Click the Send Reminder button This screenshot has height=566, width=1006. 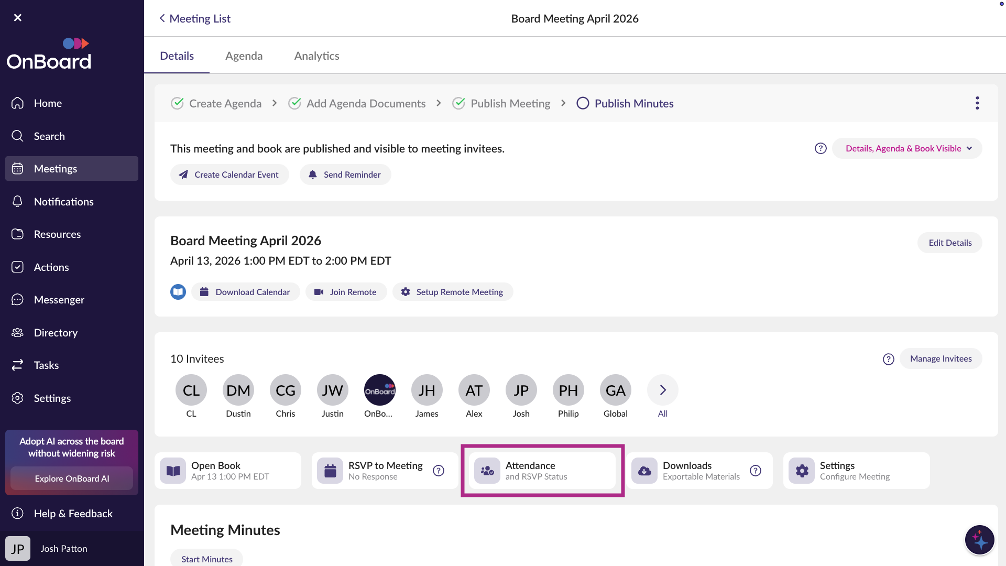(x=345, y=175)
